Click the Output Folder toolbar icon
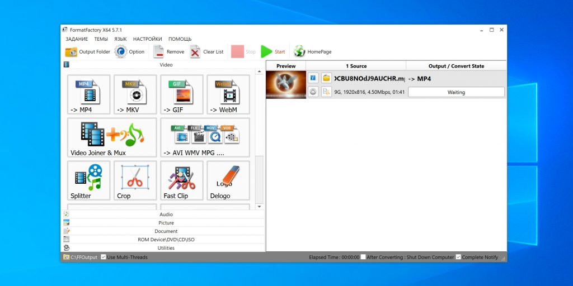This screenshot has height=286, width=573. coord(71,52)
